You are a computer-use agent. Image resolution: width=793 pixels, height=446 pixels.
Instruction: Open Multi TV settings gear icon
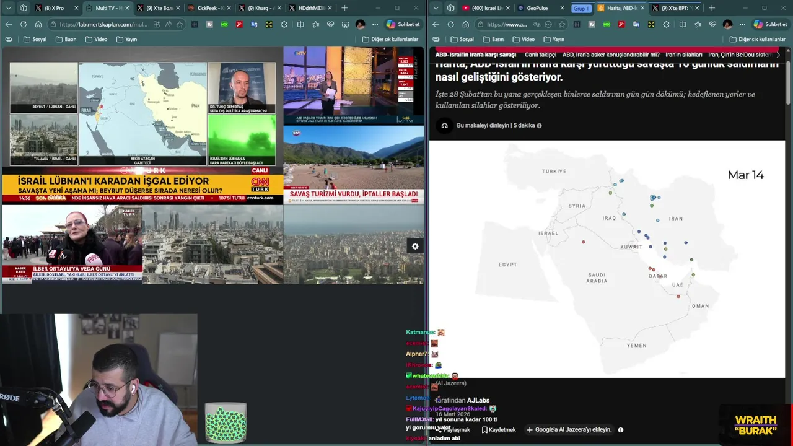click(x=415, y=247)
